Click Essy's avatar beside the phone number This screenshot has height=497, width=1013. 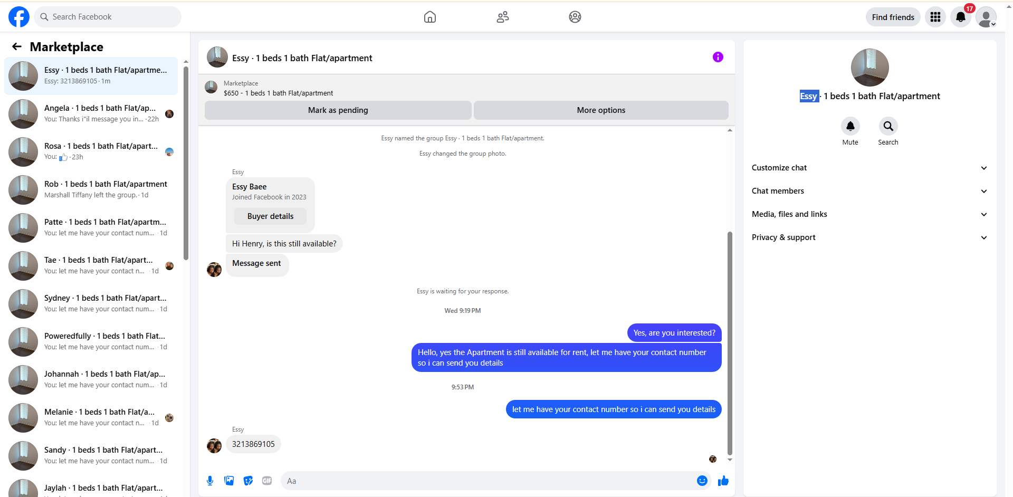click(x=214, y=446)
